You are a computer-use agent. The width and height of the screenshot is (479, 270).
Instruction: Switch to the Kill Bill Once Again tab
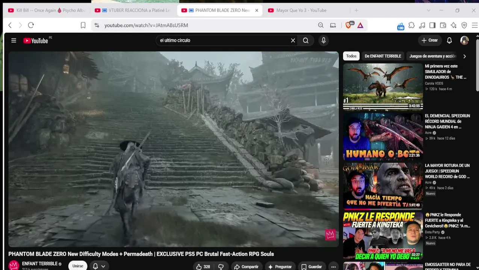coord(46,10)
